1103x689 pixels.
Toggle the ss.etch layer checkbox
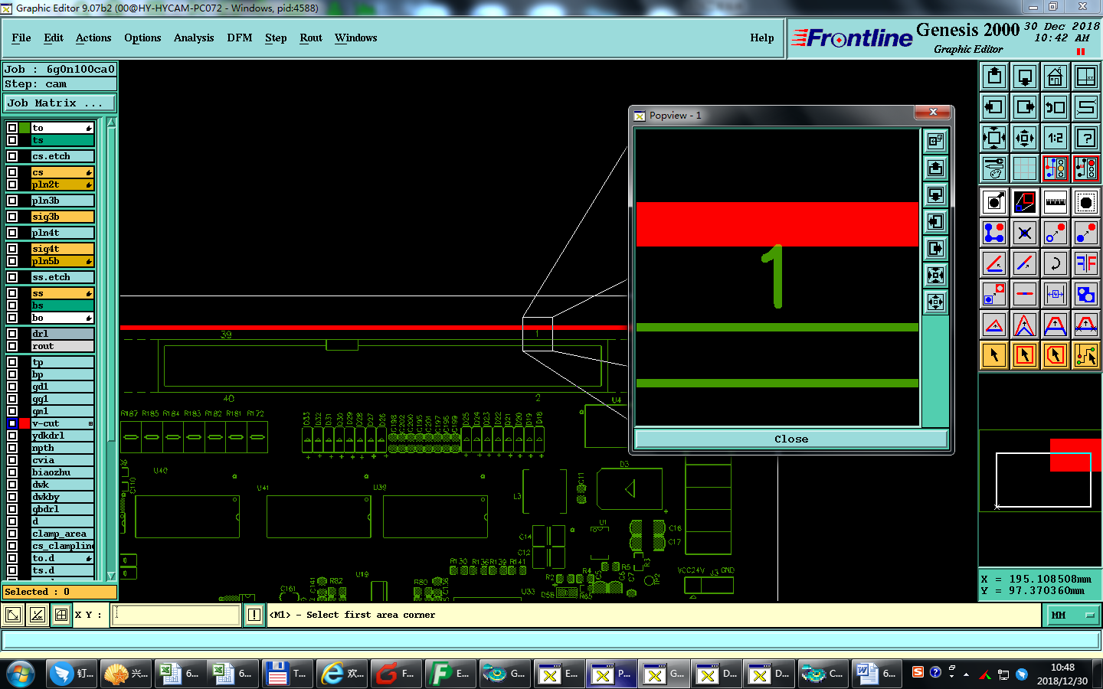click(x=12, y=277)
